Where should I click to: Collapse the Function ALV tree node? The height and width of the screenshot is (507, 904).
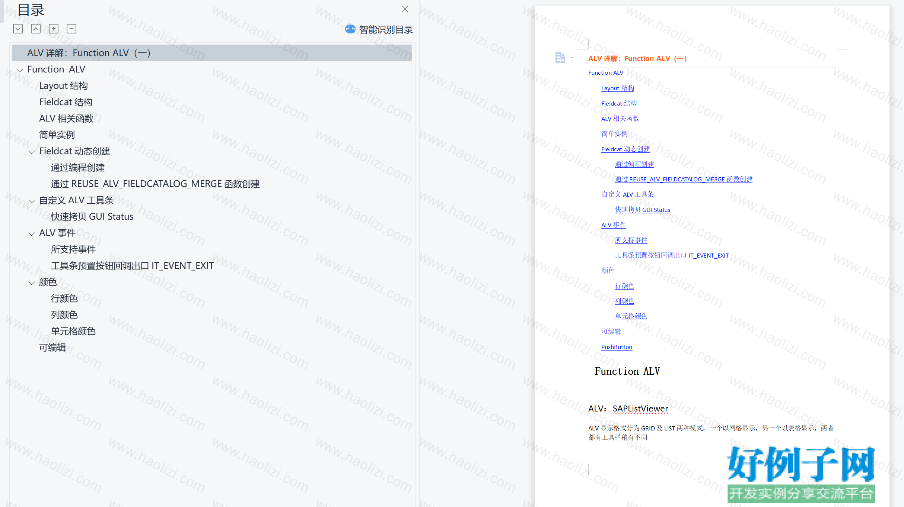click(x=20, y=70)
